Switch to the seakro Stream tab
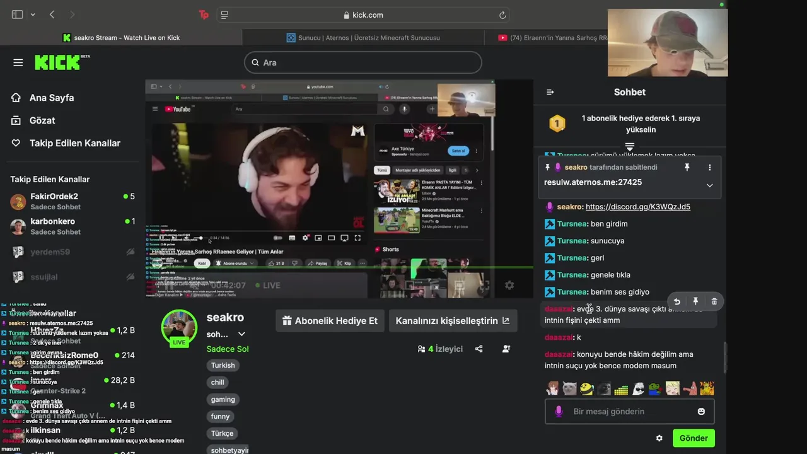The height and width of the screenshot is (454, 807). [x=121, y=38]
